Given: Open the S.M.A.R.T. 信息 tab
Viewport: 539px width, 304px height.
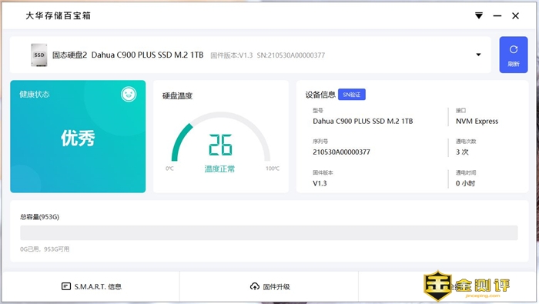Looking at the screenshot, I should (92, 286).
